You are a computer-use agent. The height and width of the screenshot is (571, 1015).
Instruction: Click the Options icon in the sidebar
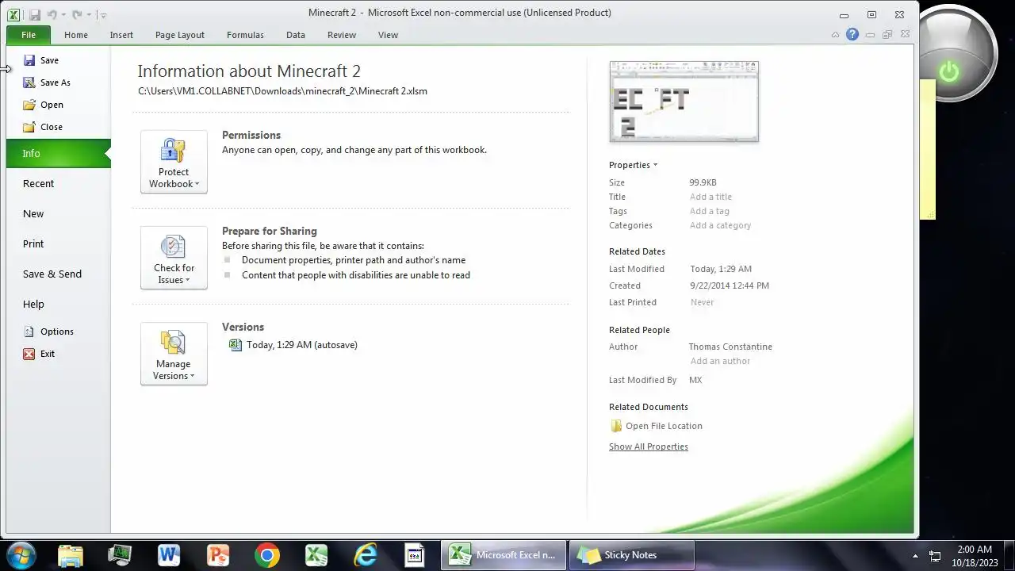[29, 331]
